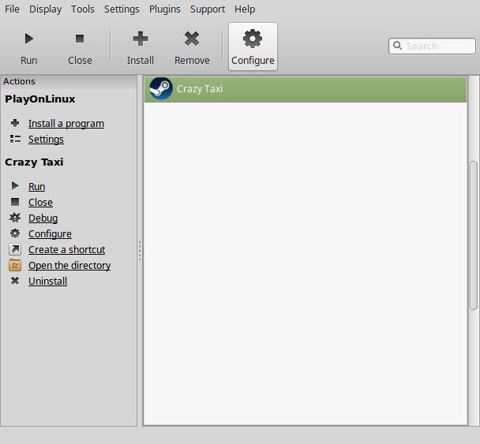Select the Crazy Taxi text in app list
The image size is (480, 444).
pyautogui.click(x=200, y=88)
